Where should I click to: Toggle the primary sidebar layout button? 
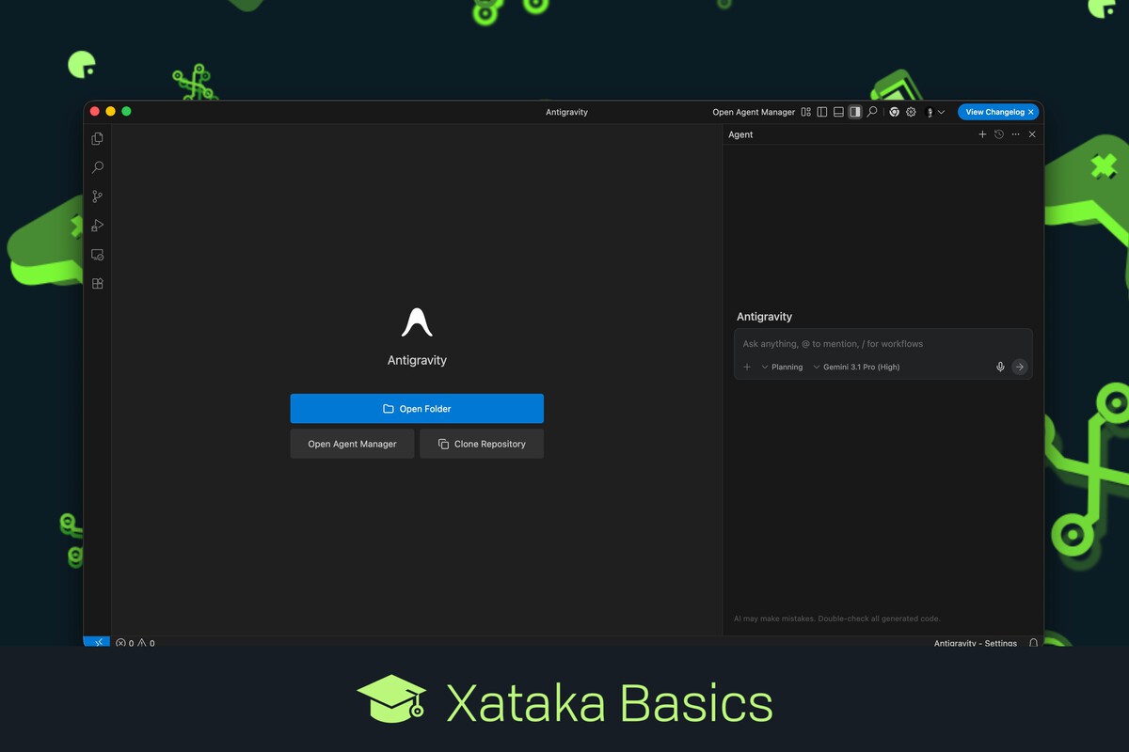tap(821, 112)
